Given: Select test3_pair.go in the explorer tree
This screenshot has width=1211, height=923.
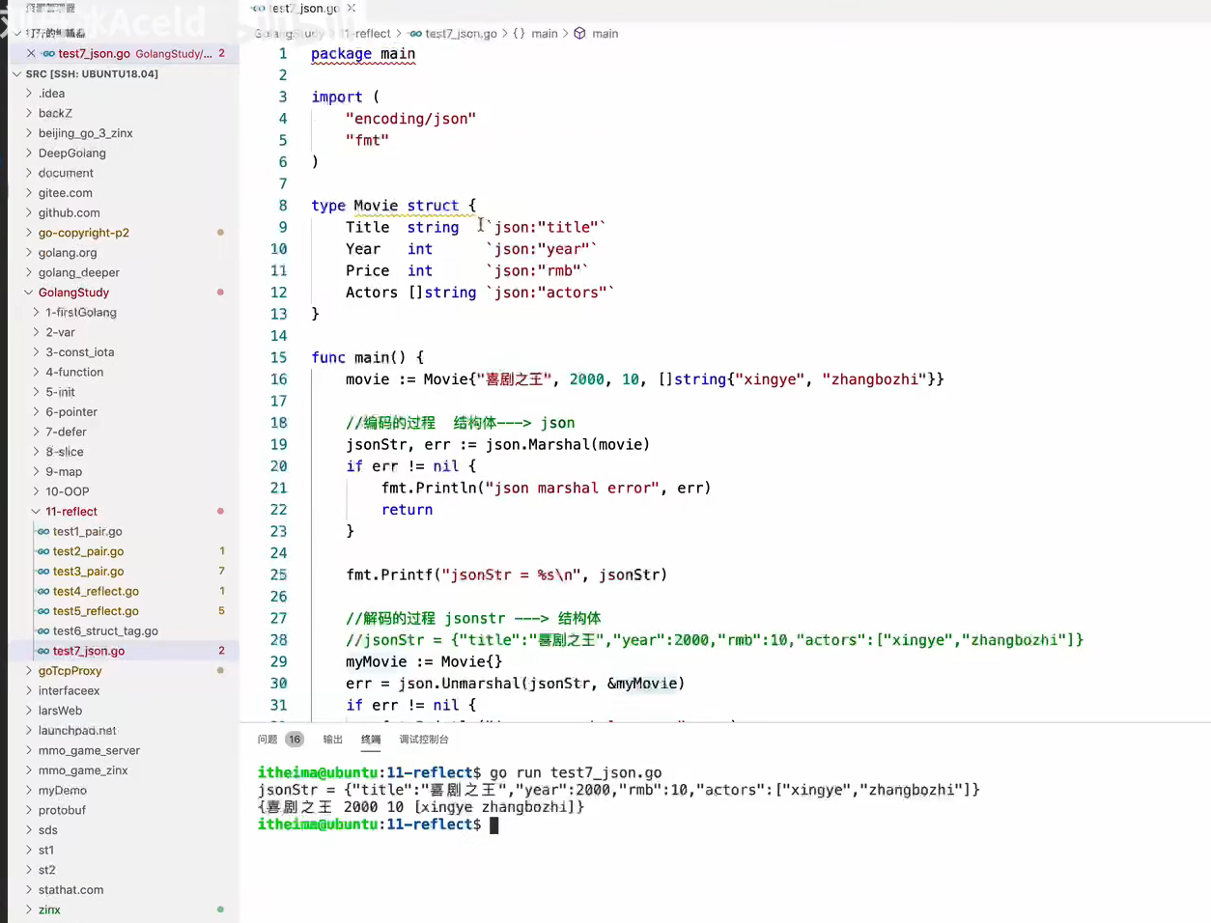Looking at the screenshot, I should click(x=88, y=572).
